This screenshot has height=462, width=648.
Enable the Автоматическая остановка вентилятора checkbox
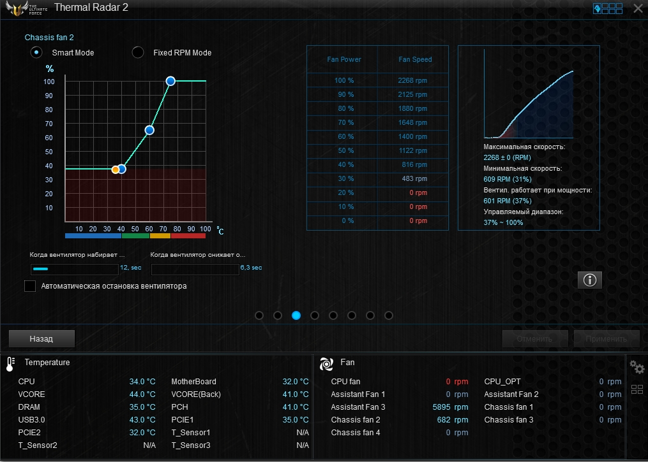30,286
